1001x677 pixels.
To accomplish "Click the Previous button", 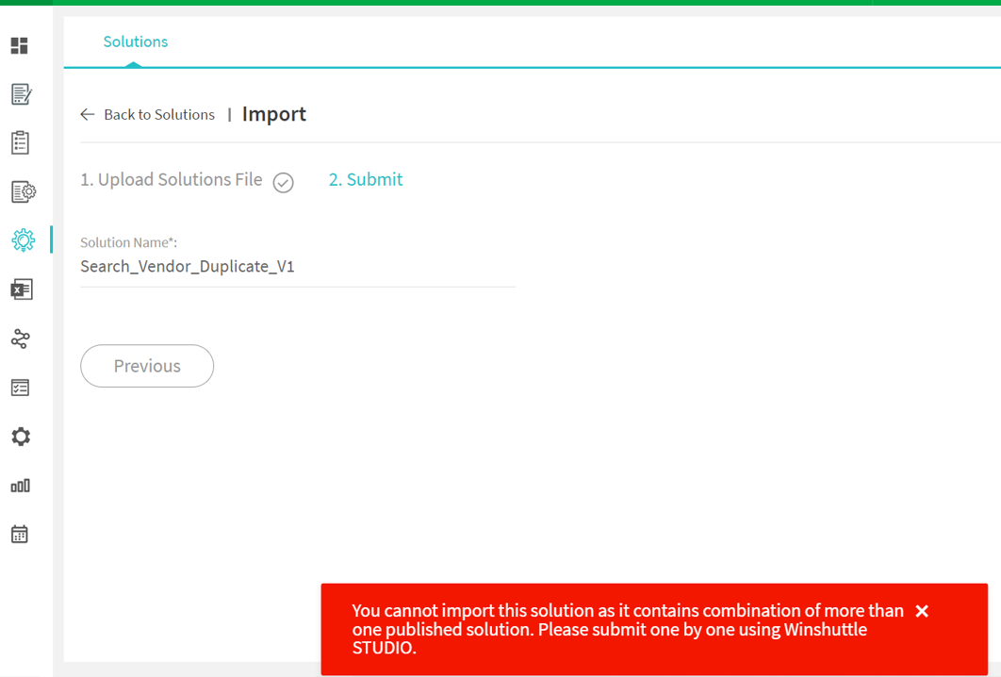I will [147, 366].
